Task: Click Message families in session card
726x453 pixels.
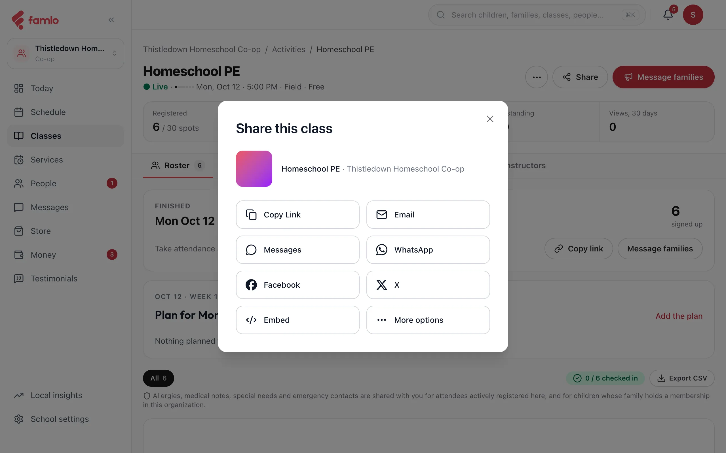Action: coord(660,249)
